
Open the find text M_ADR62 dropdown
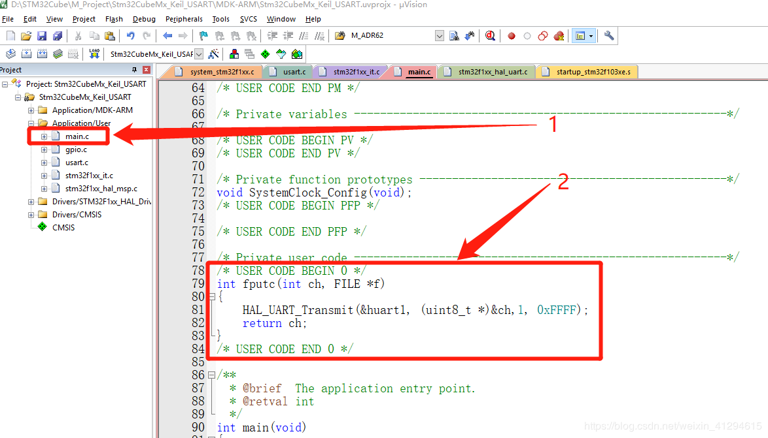point(440,36)
